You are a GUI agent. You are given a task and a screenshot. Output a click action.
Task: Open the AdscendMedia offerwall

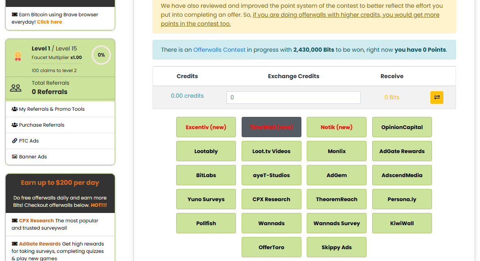pos(402,175)
